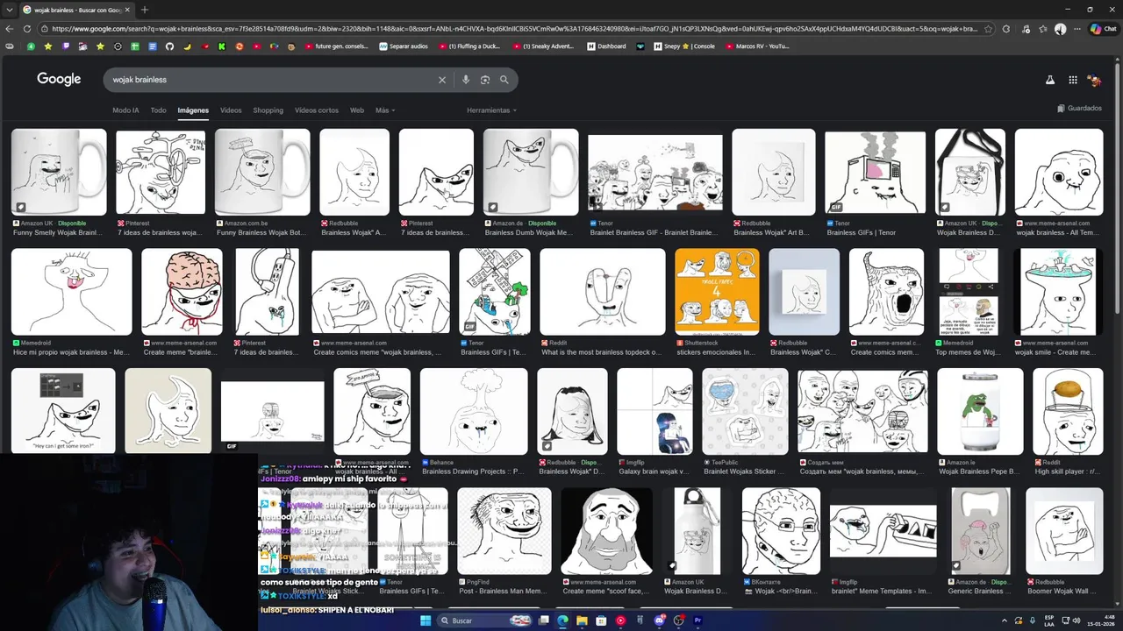Open Guardados saved items
The width and height of the screenshot is (1123, 631).
[1079, 109]
